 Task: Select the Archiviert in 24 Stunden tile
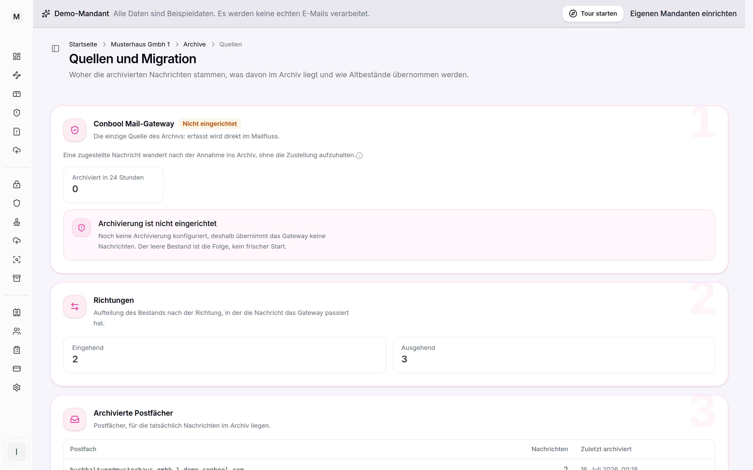point(113,185)
